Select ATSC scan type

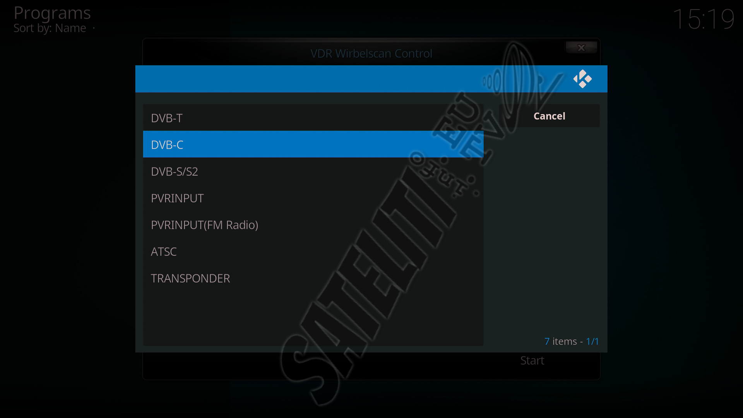pyautogui.click(x=313, y=251)
